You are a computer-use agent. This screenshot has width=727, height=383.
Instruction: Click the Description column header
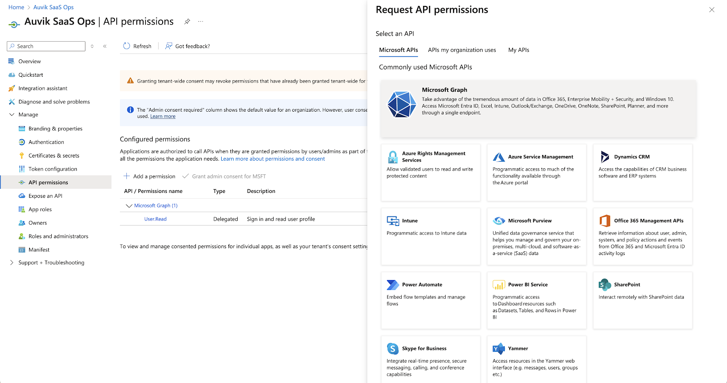tap(261, 191)
